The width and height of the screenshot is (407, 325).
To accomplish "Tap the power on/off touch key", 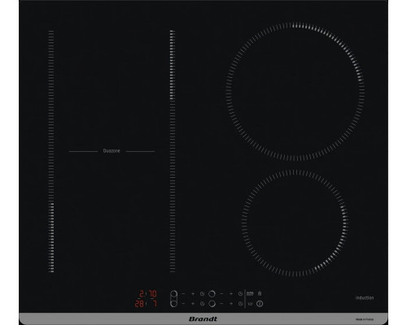I will (260, 304).
